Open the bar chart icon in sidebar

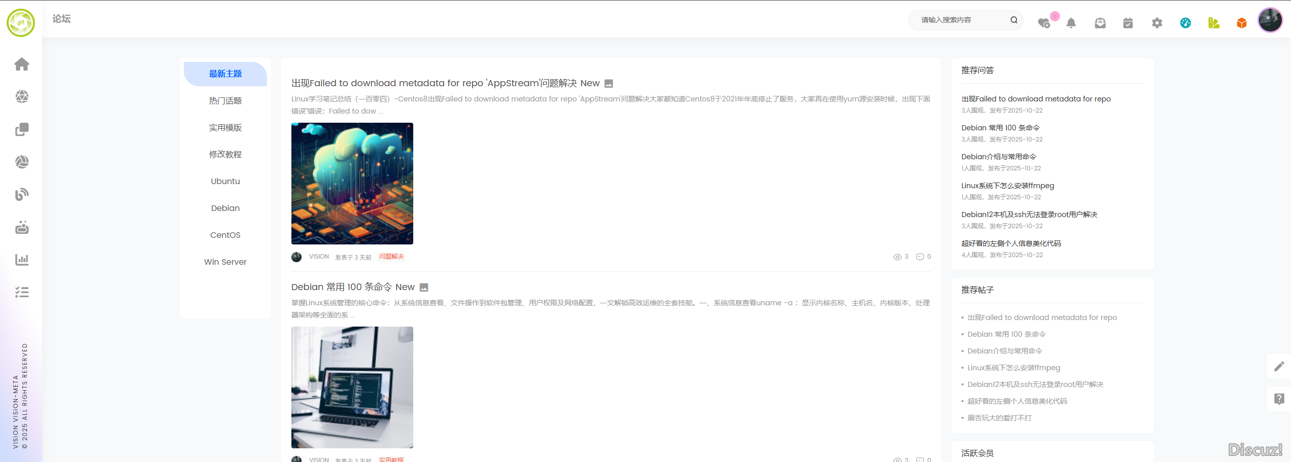22,260
